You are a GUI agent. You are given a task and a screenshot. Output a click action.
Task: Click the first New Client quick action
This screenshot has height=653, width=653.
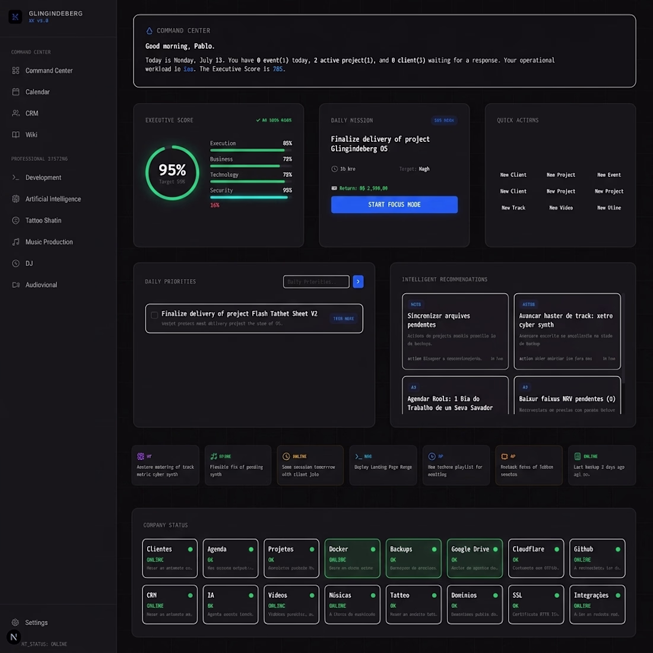click(x=513, y=175)
